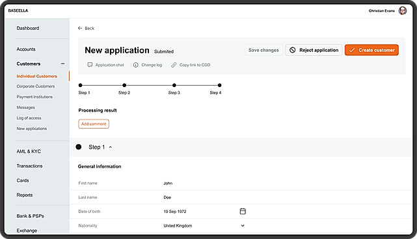Go to Accounts in the sidebar
The image size is (417, 239).
point(26,49)
